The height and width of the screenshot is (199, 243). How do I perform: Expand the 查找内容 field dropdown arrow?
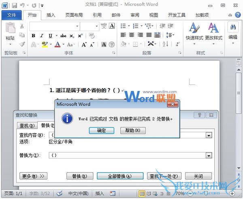(x=209, y=135)
